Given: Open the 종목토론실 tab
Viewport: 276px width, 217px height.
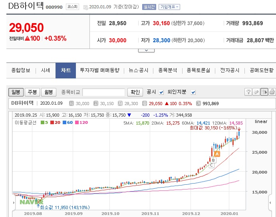Looking at the screenshot, I should (199, 70).
